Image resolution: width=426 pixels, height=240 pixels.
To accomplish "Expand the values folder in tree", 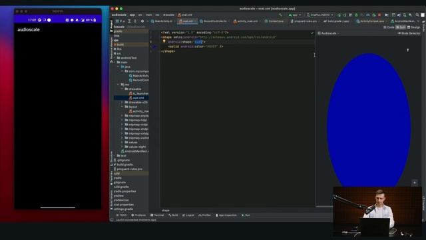I will (122, 142).
